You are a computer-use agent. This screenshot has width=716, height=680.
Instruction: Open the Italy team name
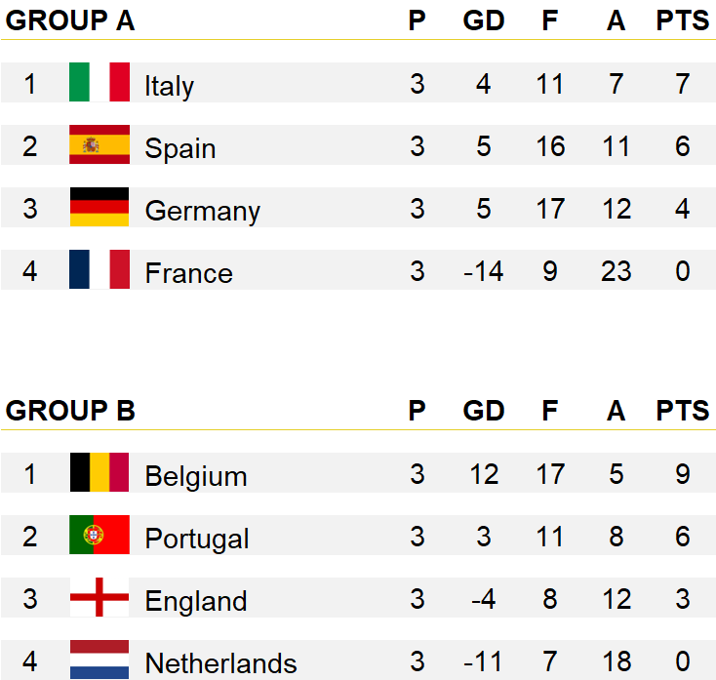click(170, 86)
